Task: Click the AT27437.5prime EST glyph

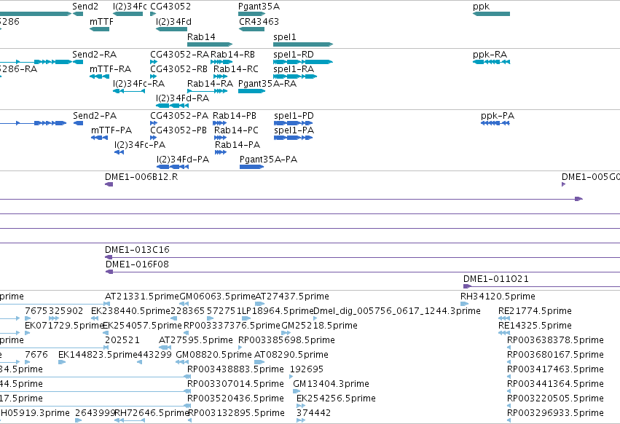Action: pyautogui.click(x=260, y=304)
